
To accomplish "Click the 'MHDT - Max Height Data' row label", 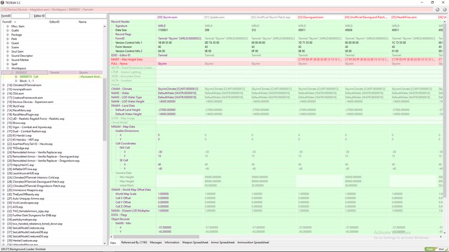I will click(126, 60).
